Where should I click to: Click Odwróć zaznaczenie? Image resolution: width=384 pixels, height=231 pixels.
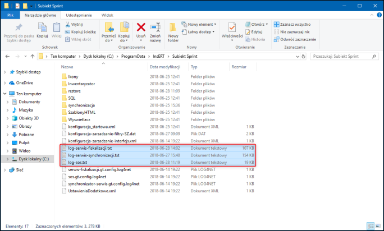(295, 39)
